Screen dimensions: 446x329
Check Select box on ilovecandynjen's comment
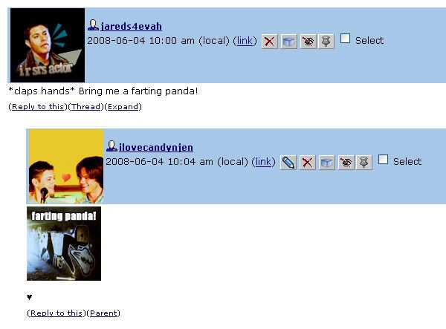point(383,160)
